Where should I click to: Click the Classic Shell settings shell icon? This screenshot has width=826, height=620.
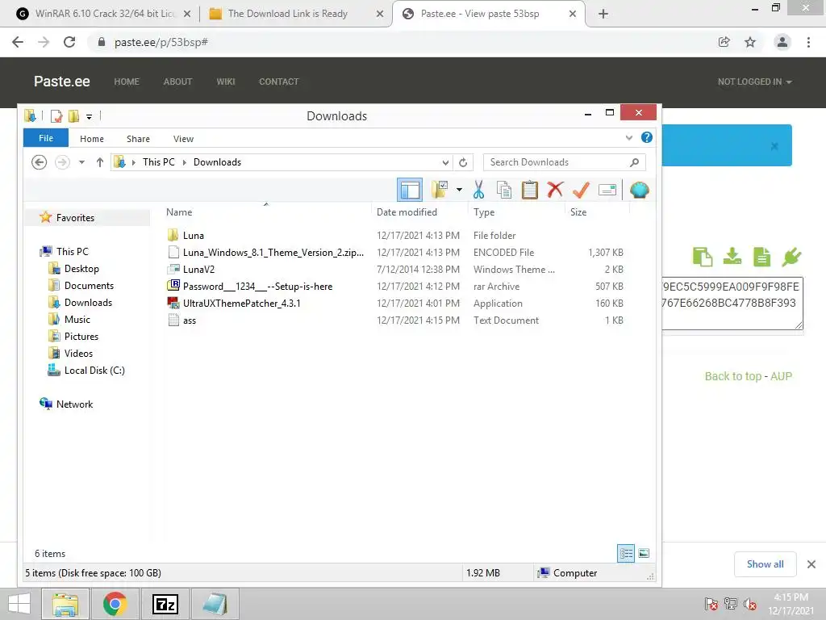point(639,190)
